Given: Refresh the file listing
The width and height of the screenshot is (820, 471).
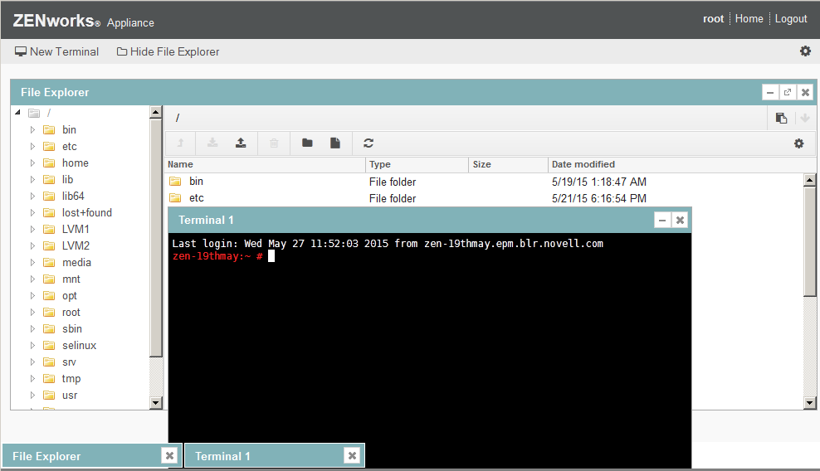Looking at the screenshot, I should tap(369, 143).
